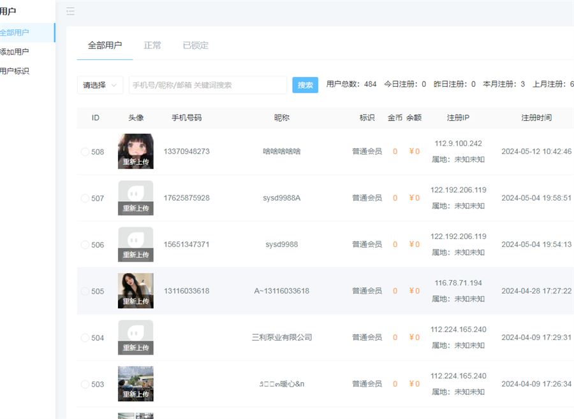574x419 pixels.
Task: Switch to the 正常 tab
Action: click(x=152, y=45)
